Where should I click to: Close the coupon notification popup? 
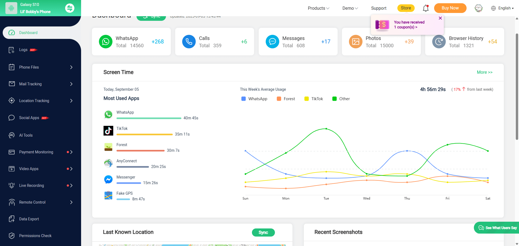point(440,18)
